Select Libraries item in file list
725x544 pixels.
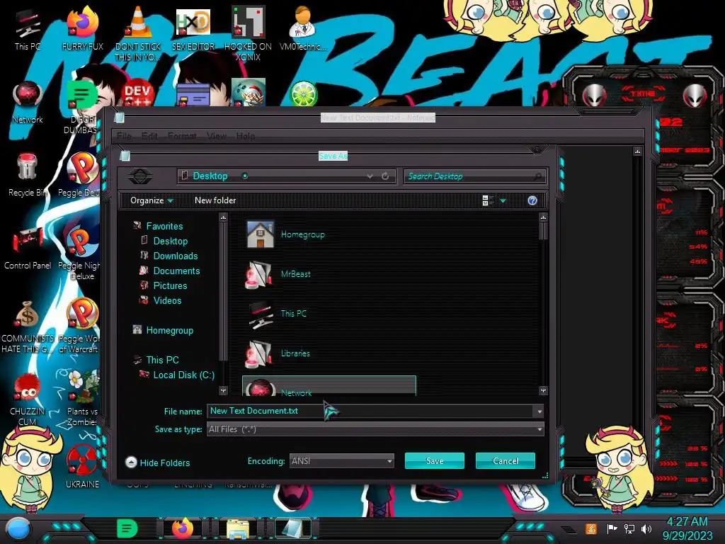[278, 353]
